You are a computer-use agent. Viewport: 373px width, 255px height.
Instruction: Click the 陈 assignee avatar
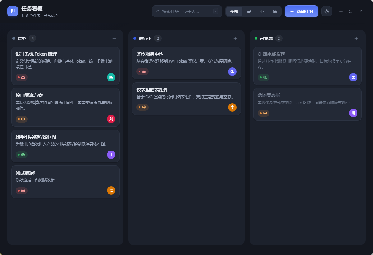point(111,77)
